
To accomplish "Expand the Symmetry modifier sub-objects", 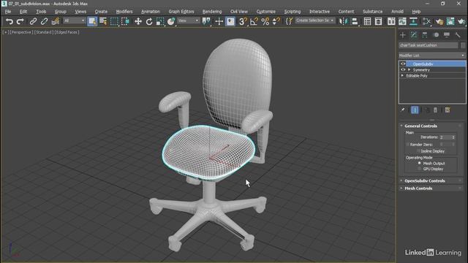I will point(409,70).
